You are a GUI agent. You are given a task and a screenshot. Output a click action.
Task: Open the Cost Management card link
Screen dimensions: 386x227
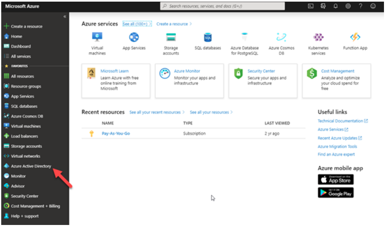pyautogui.click(x=338, y=71)
